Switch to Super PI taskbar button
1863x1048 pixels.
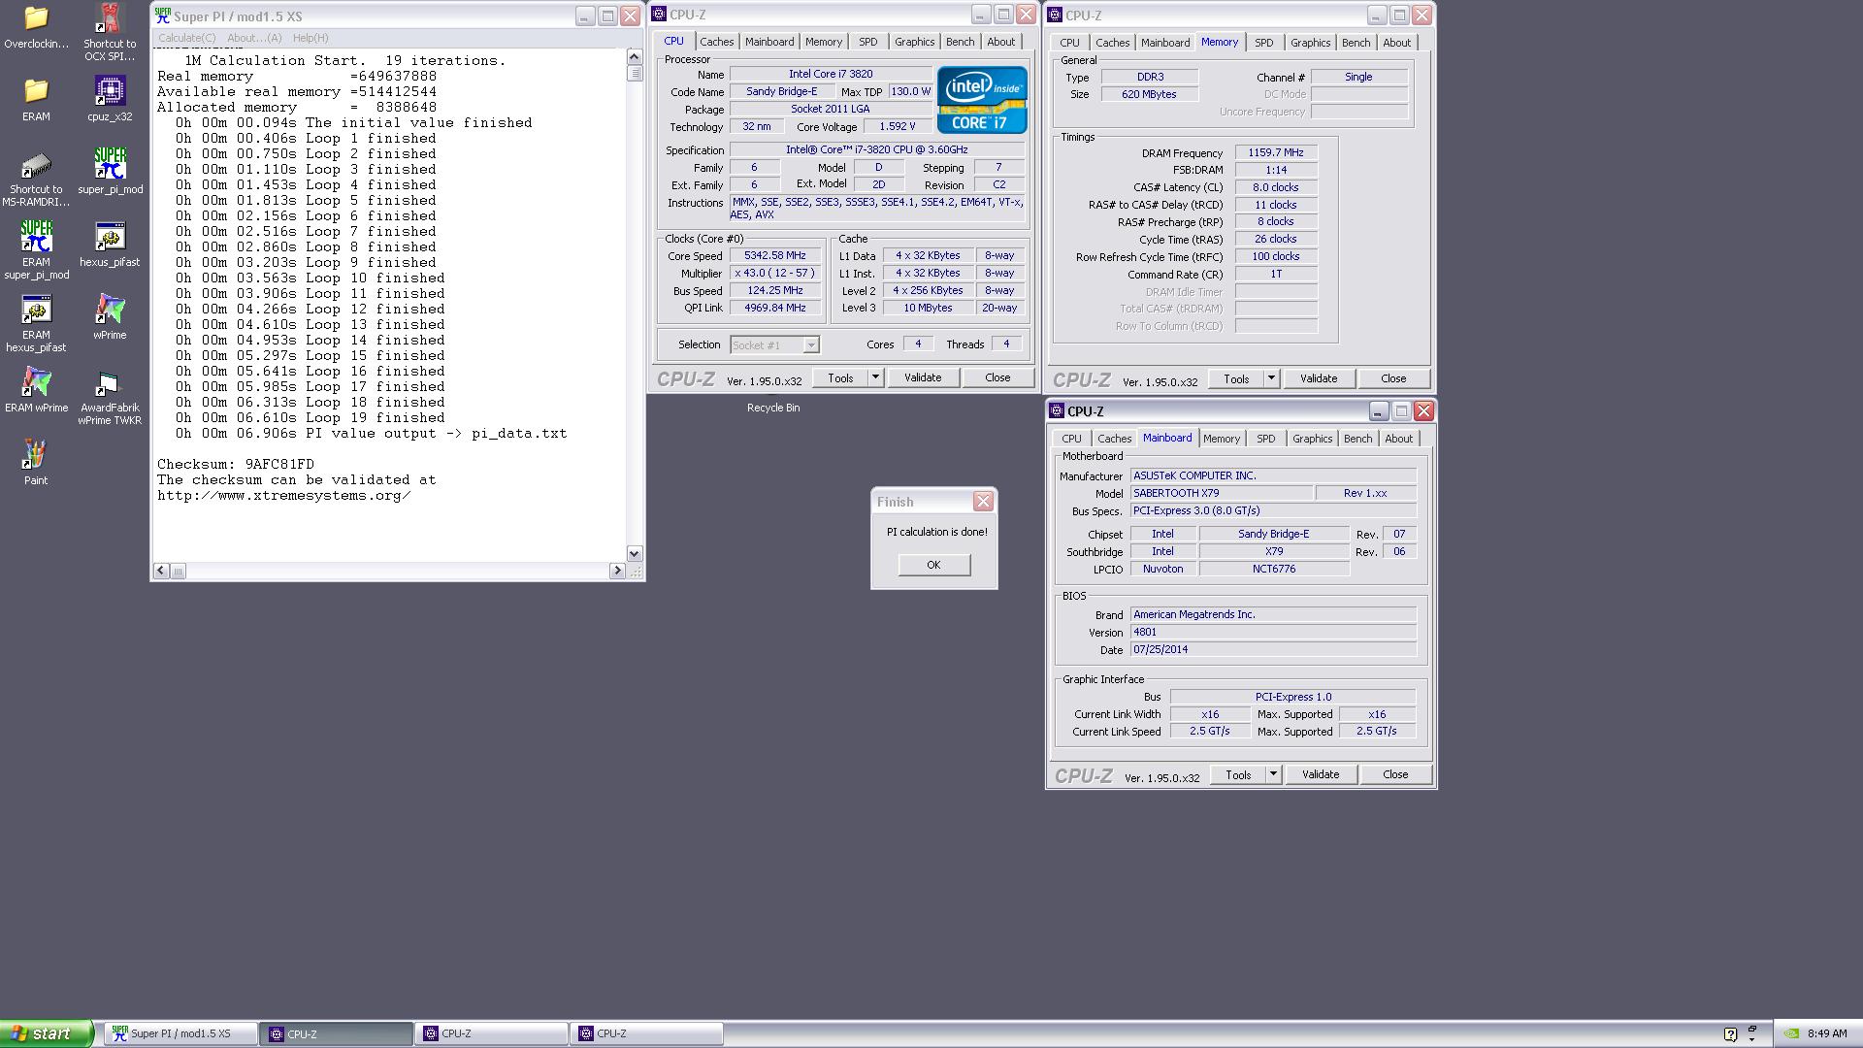(x=180, y=1033)
